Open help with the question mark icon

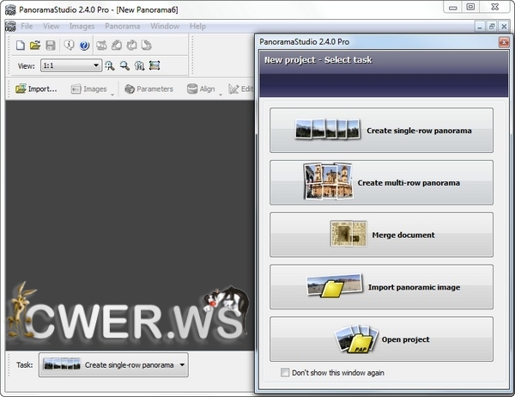[84, 45]
